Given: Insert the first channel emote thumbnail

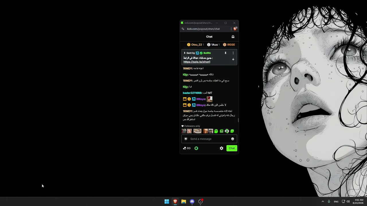Looking at the screenshot, I should click(184, 131).
